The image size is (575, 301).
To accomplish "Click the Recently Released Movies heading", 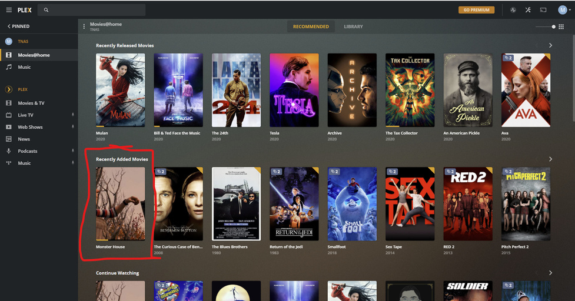I will click(125, 45).
